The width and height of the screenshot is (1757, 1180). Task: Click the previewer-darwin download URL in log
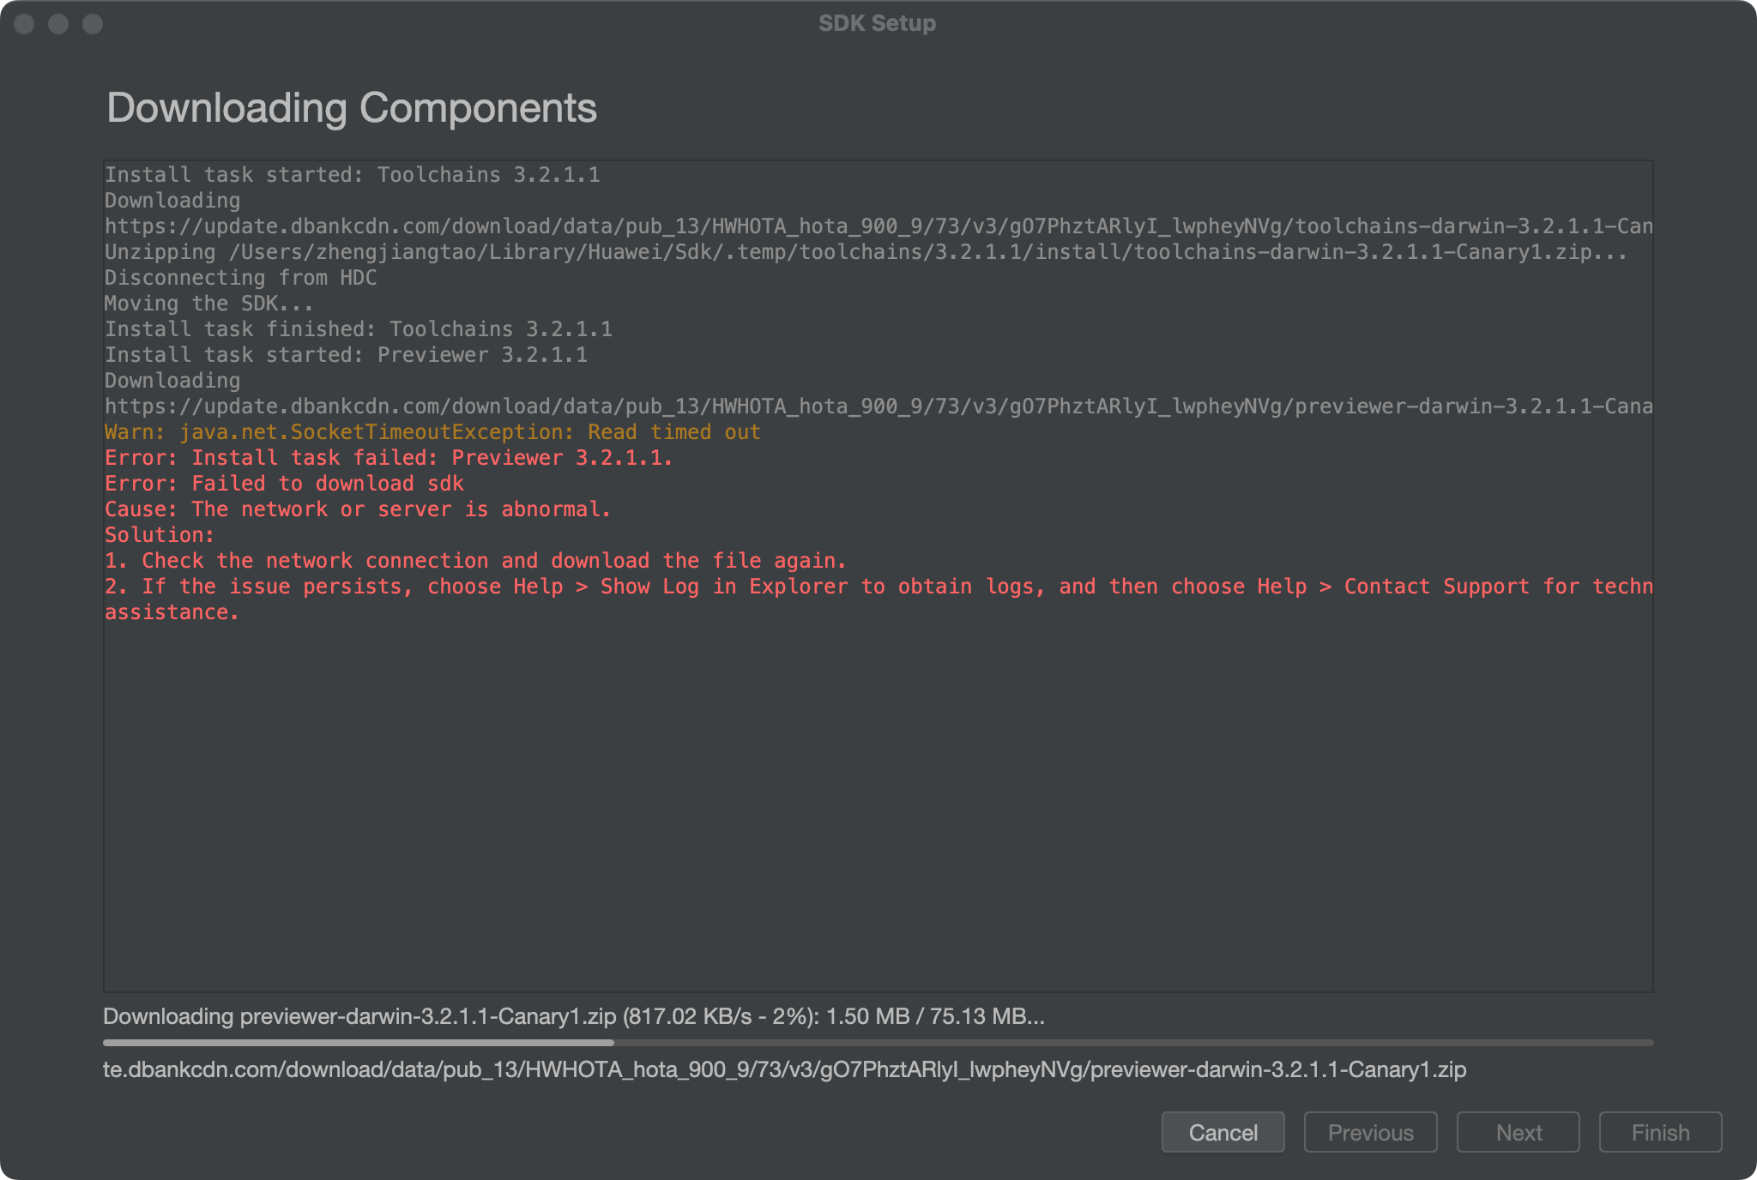coord(878,406)
